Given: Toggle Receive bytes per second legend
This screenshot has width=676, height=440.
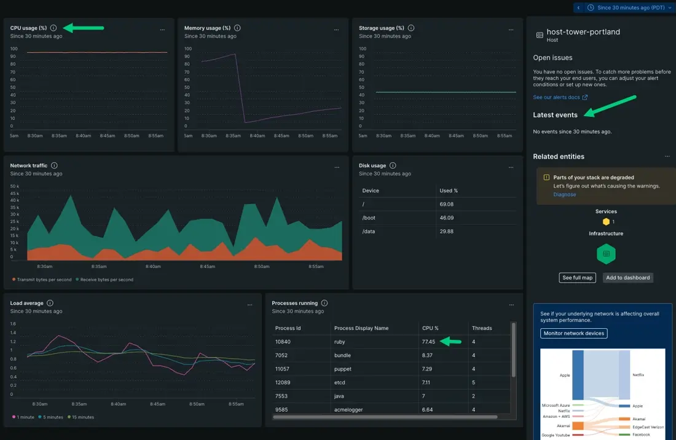Looking at the screenshot, I should tap(104, 280).
